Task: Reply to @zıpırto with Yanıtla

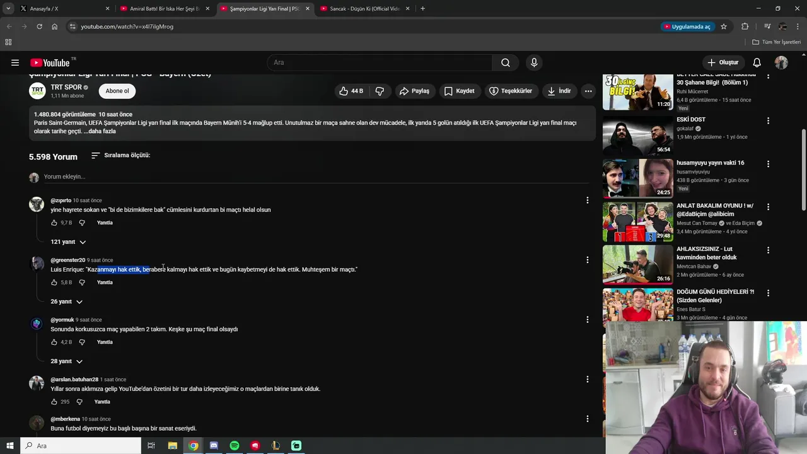Action: point(105,223)
